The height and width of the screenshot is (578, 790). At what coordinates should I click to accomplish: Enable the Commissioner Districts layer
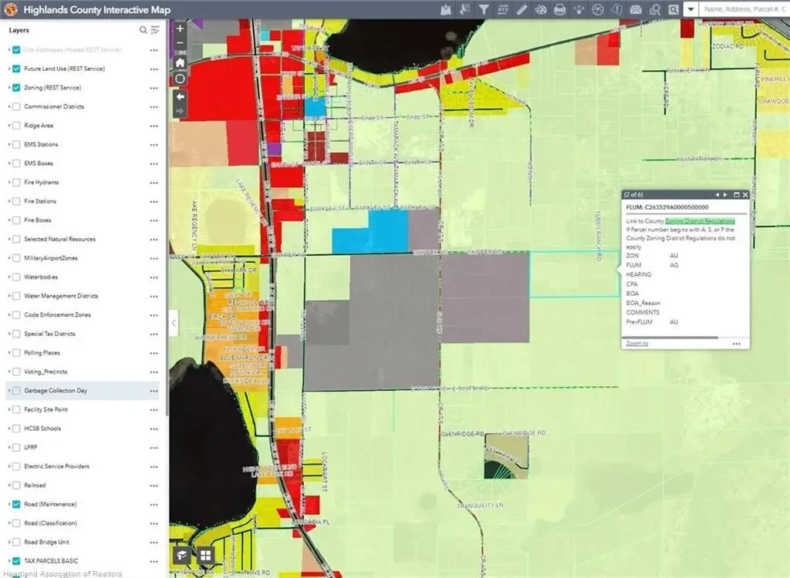pyautogui.click(x=16, y=107)
